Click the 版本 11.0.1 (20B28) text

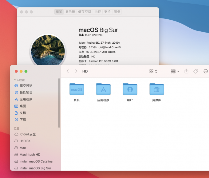click(90, 35)
